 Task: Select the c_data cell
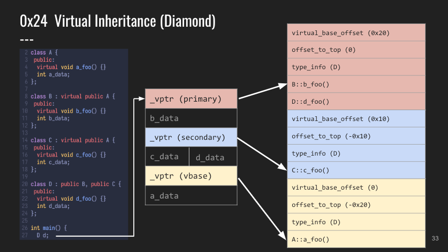(167, 157)
